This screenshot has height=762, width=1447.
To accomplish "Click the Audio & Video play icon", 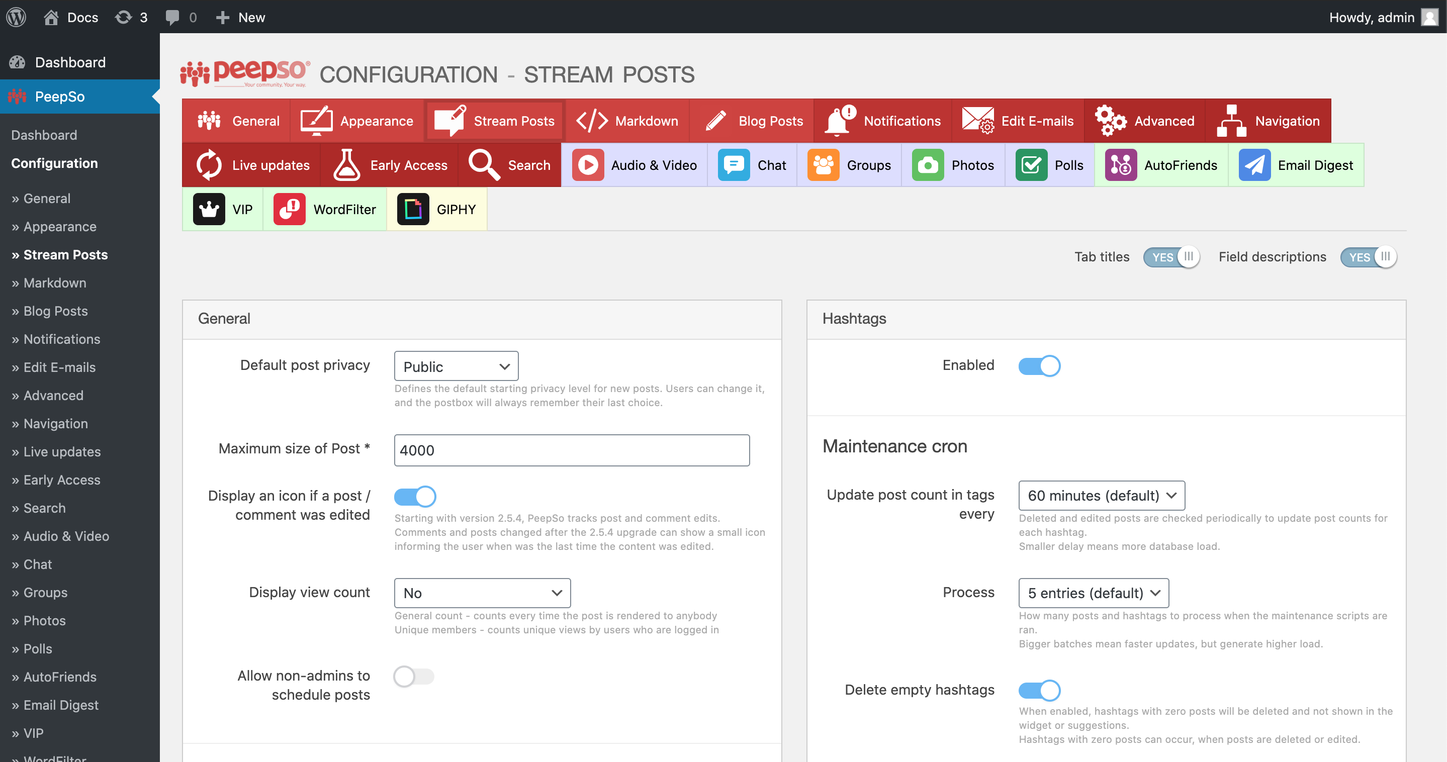I will pyautogui.click(x=588, y=164).
